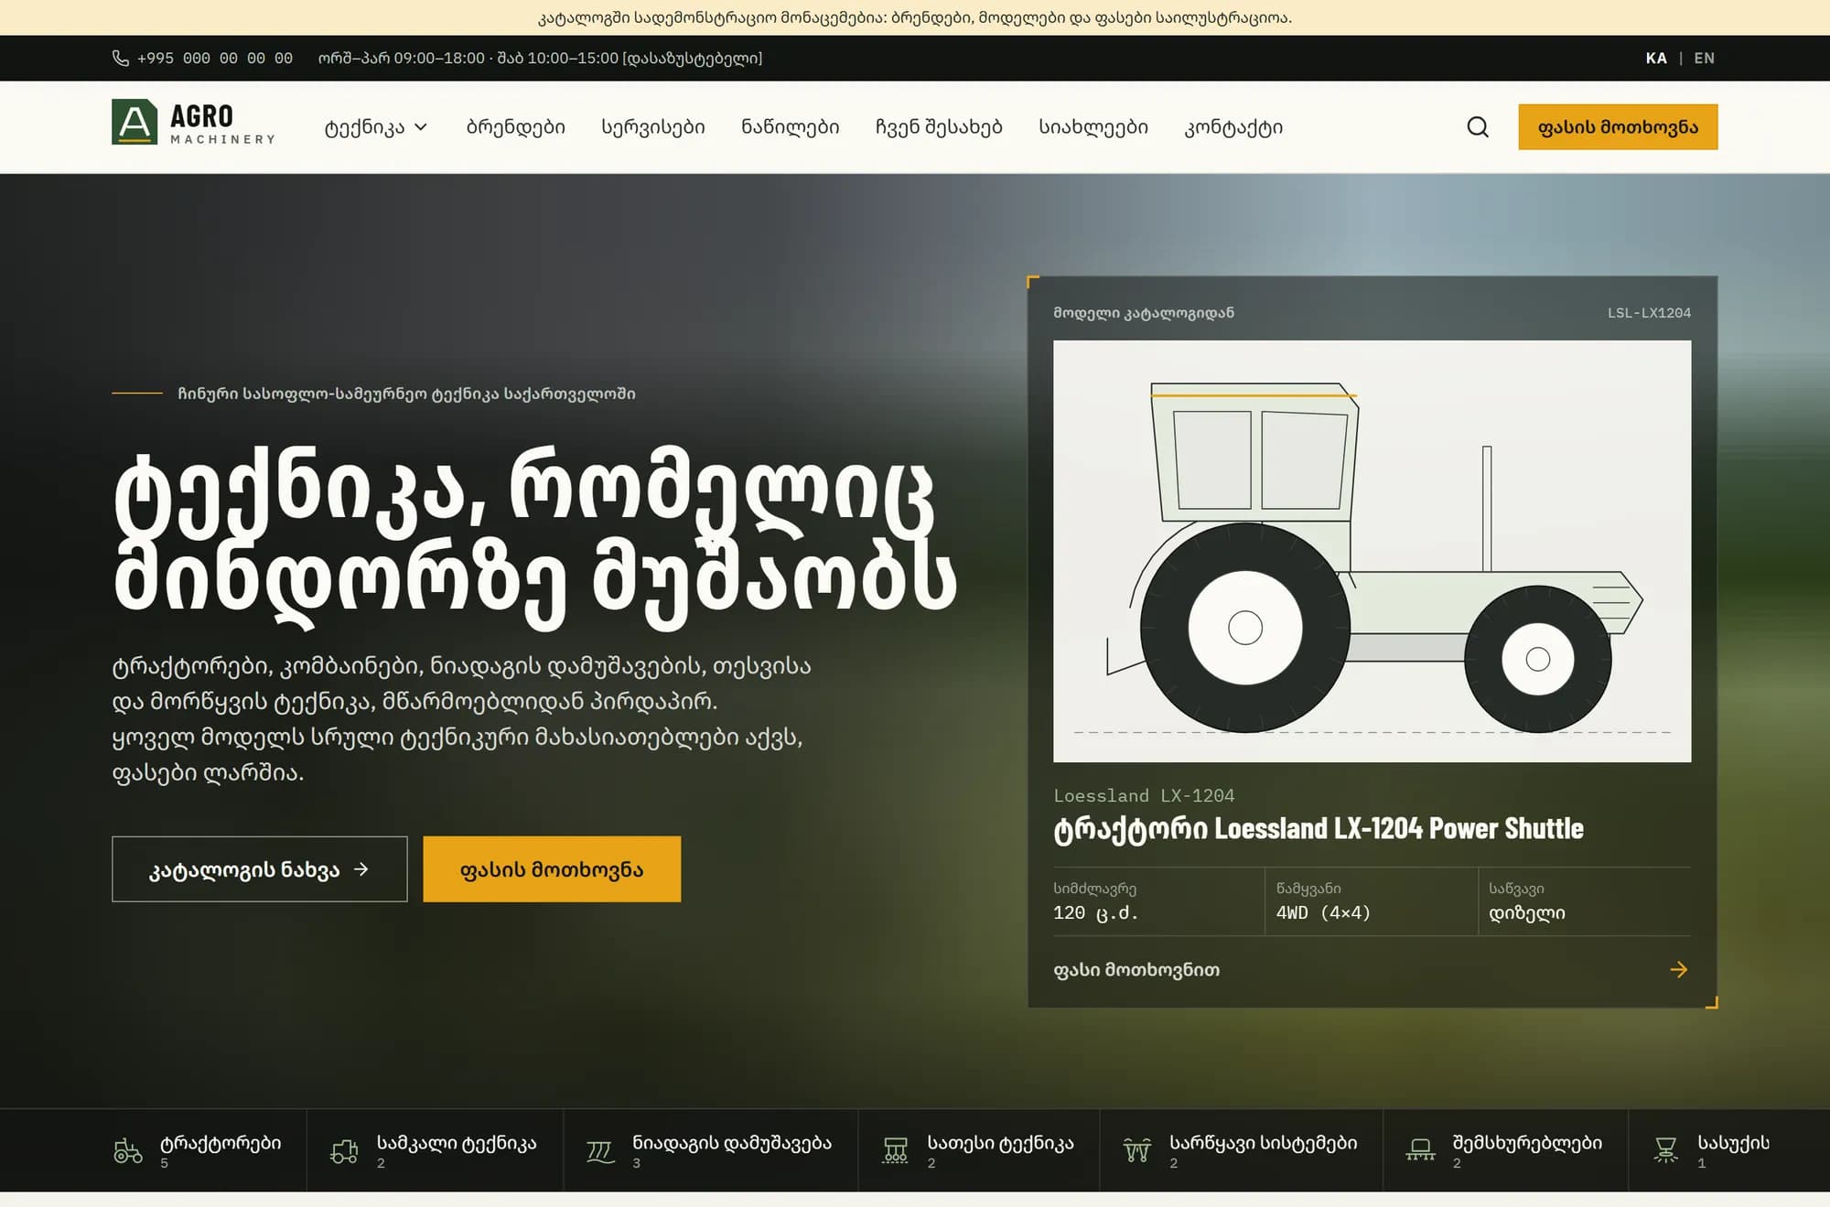Viewport: 1830px width, 1207px height.
Task: Go to the კონტაქტი page
Action: (1233, 127)
